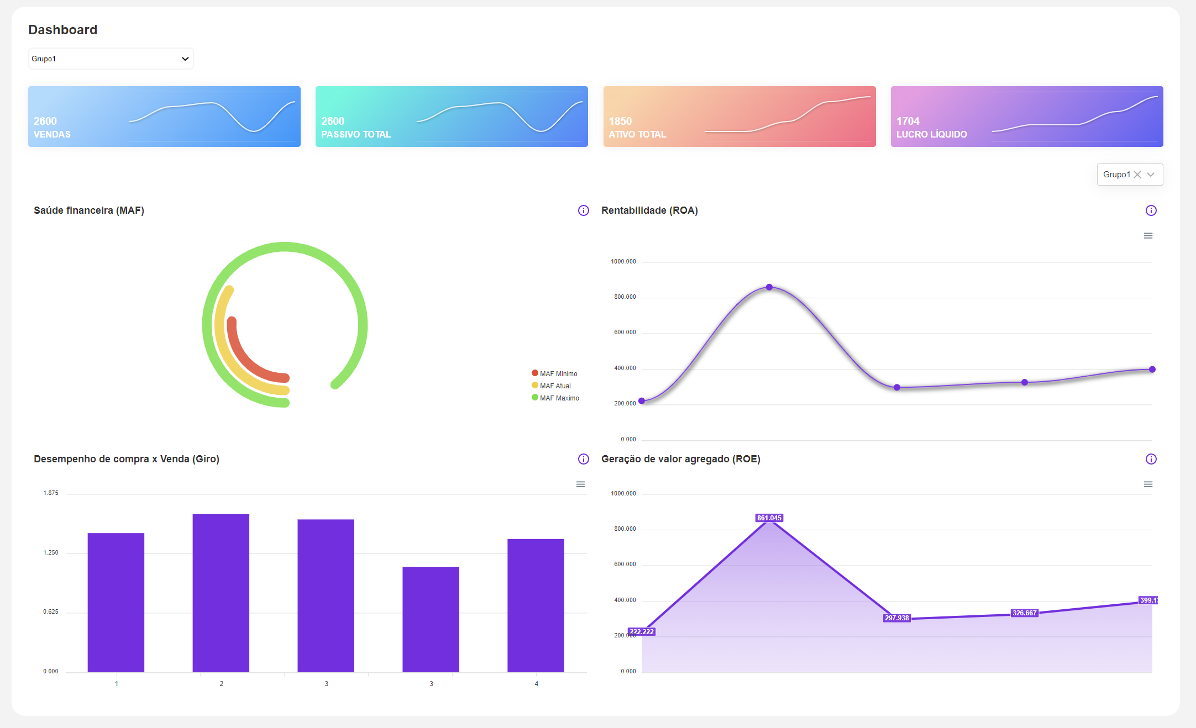Image resolution: width=1196 pixels, height=728 pixels.
Task: Select the ROA peak data point near 861
Action: [x=769, y=287]
